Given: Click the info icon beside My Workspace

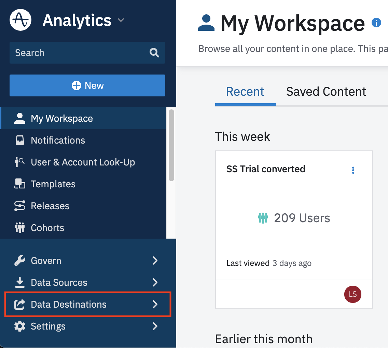Looking at the screenshot, I should [376, 23].
